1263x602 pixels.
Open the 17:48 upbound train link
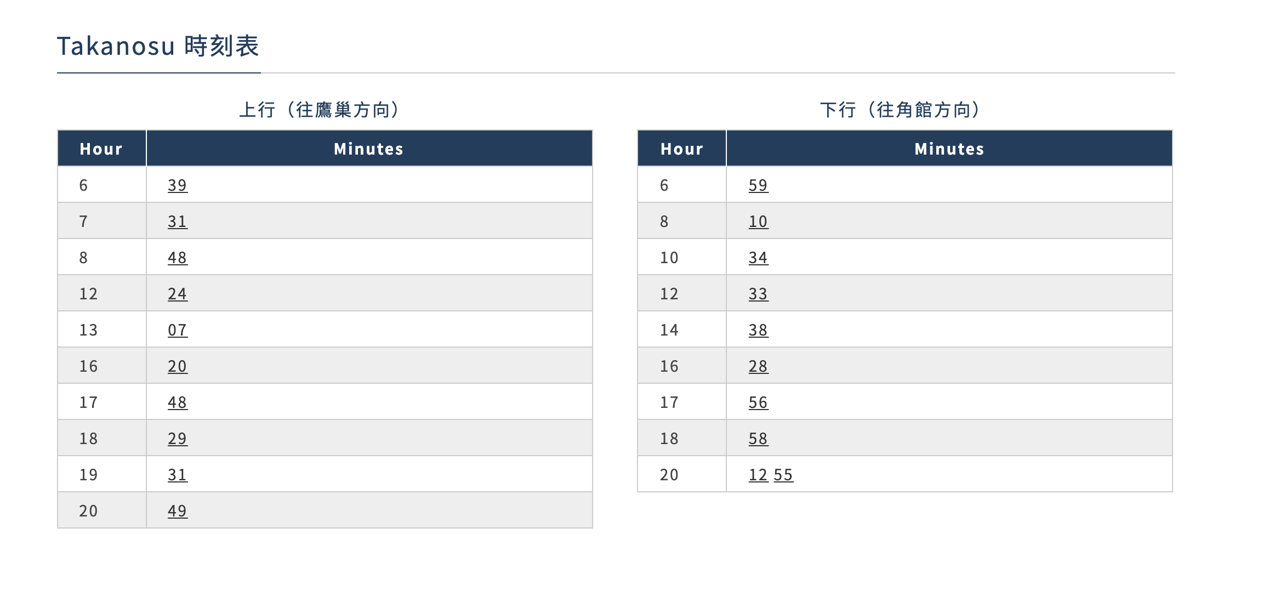pyautogui.click(x=178, y=402)
